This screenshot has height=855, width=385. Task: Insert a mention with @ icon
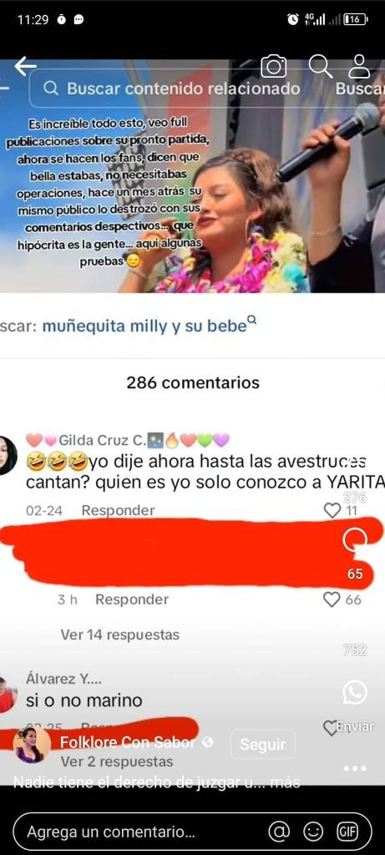[279, 832]
